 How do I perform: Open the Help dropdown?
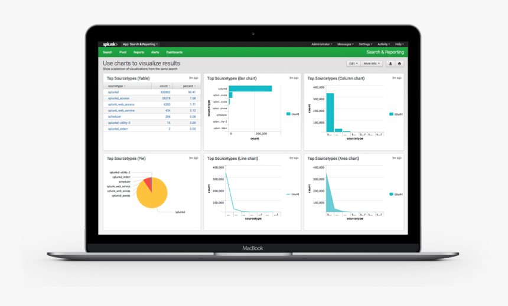[399, 44]
